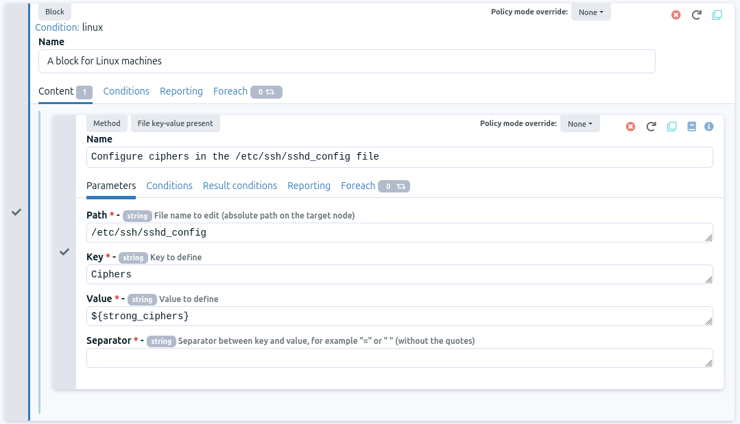The height and width of the screenshot is (424, 740).
Task: Open block's Policy mode override dropdown
Action: click(590, 12)
